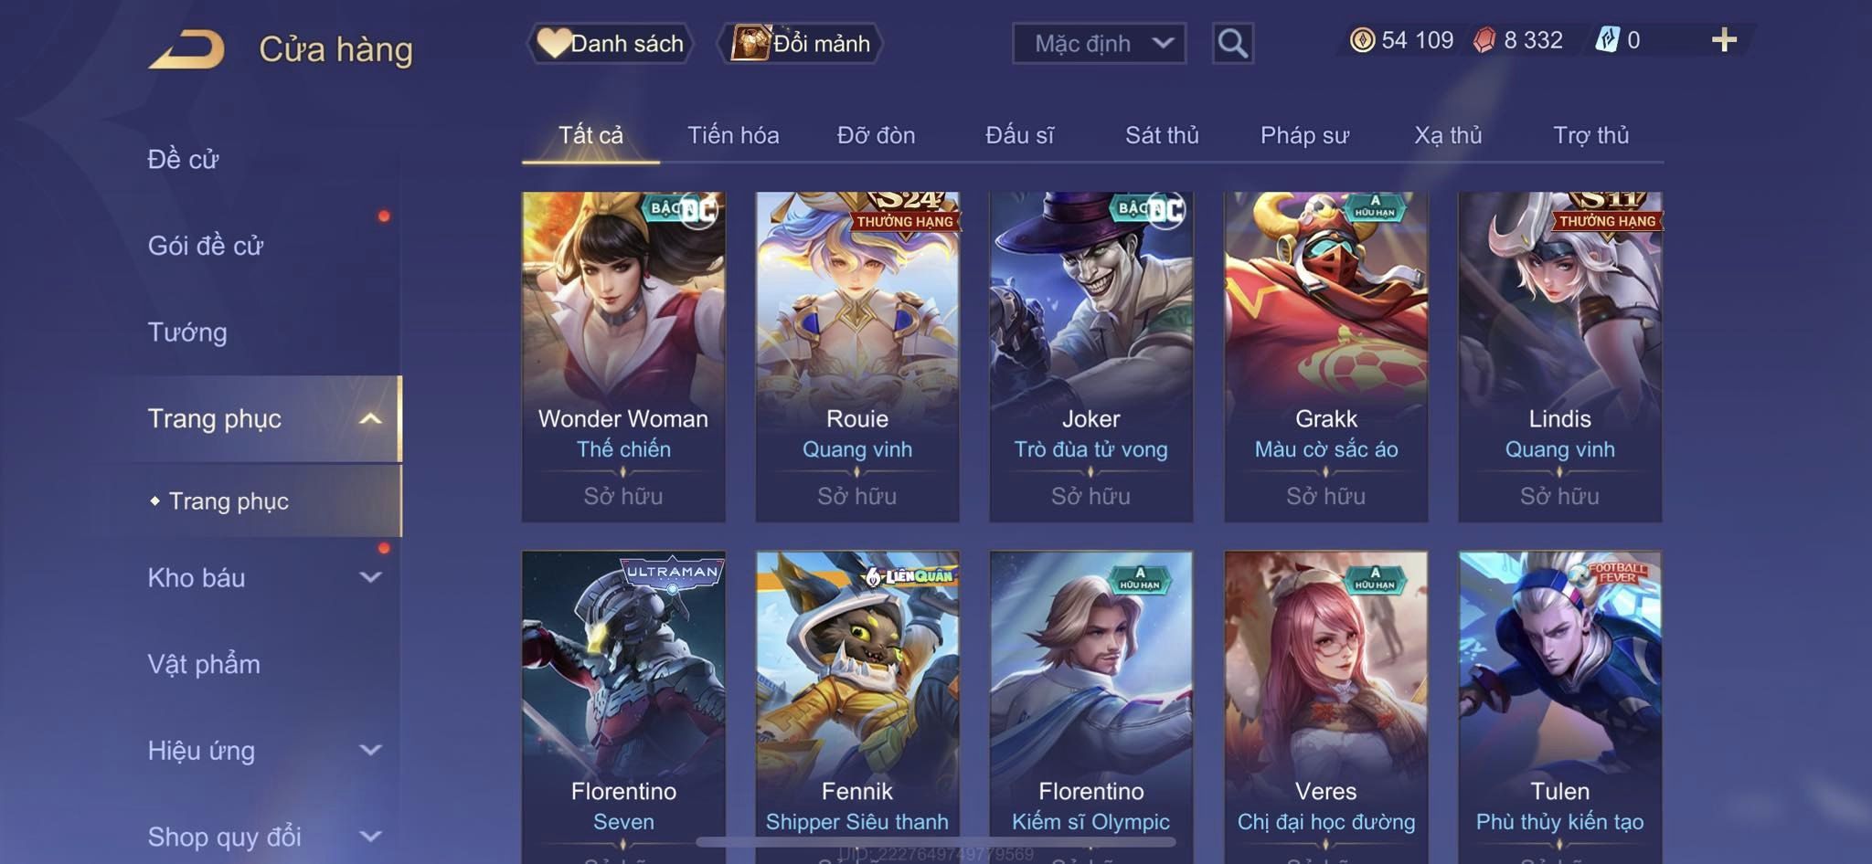Viewport: 1872px width, 864px height.
Task: Open Gói đề cử in the sidebar
Action: 206,246
